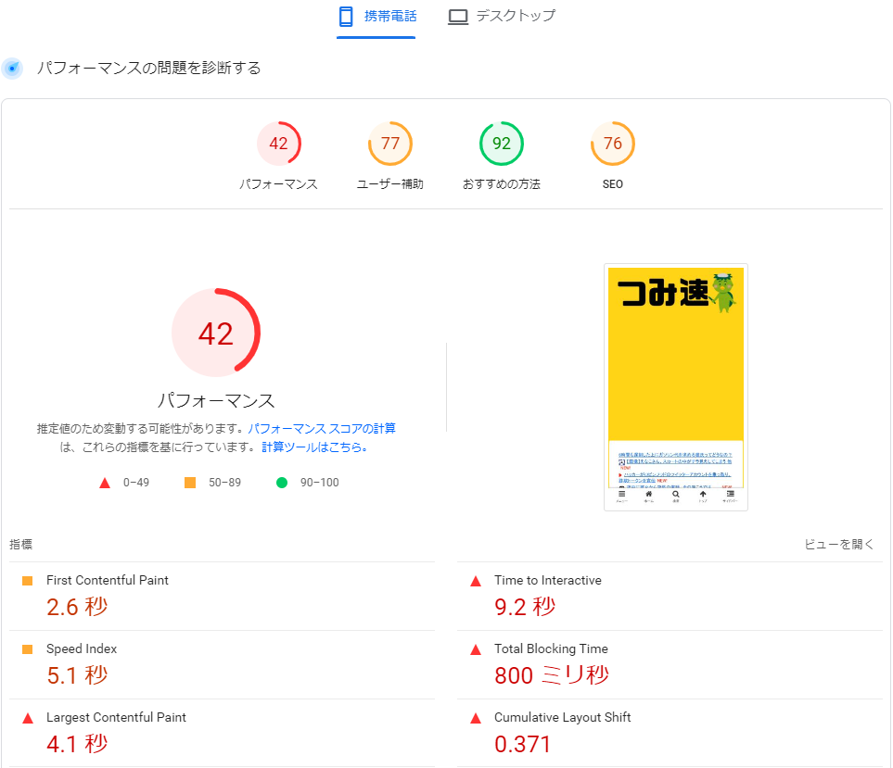
Task: Click the red triangle beside Total Blocking Time
Action: [x=476, y=650]
